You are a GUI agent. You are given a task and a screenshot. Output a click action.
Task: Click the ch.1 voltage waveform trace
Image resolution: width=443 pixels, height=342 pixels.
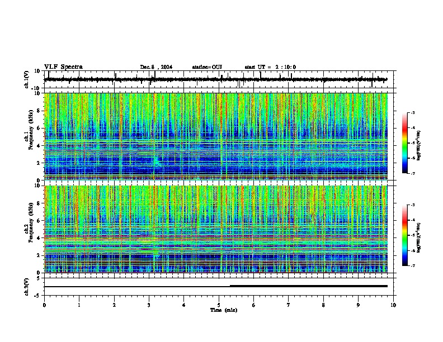click(215, 79)
